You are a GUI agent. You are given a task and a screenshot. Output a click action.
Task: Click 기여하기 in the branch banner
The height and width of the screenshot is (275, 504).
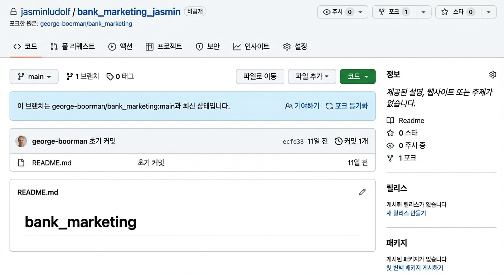(x=302, y=106)
